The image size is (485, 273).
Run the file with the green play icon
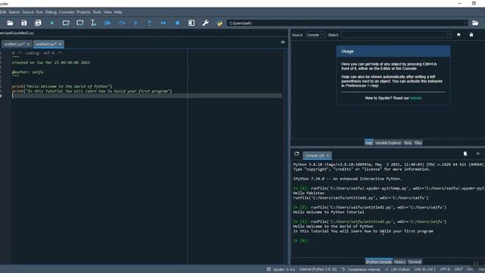[x=52, y=23]
